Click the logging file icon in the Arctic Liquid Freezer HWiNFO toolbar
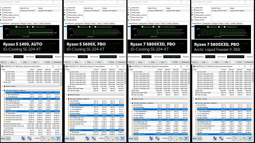255x143 pixels. pyautogui.click(x=239, y=139)
